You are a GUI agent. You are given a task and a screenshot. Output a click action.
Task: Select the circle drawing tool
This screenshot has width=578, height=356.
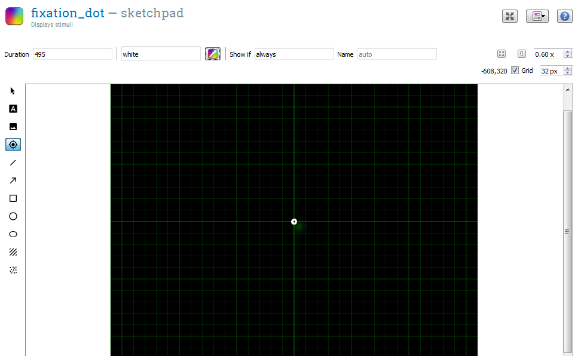point(13,216)
